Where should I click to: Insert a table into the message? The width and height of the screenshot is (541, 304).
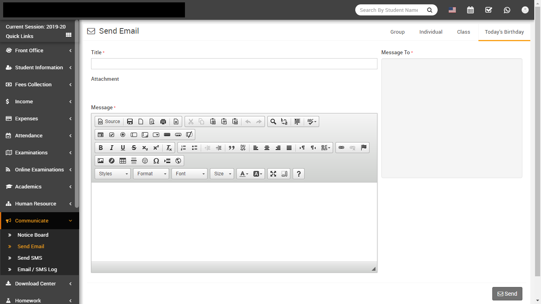(123, 161)
